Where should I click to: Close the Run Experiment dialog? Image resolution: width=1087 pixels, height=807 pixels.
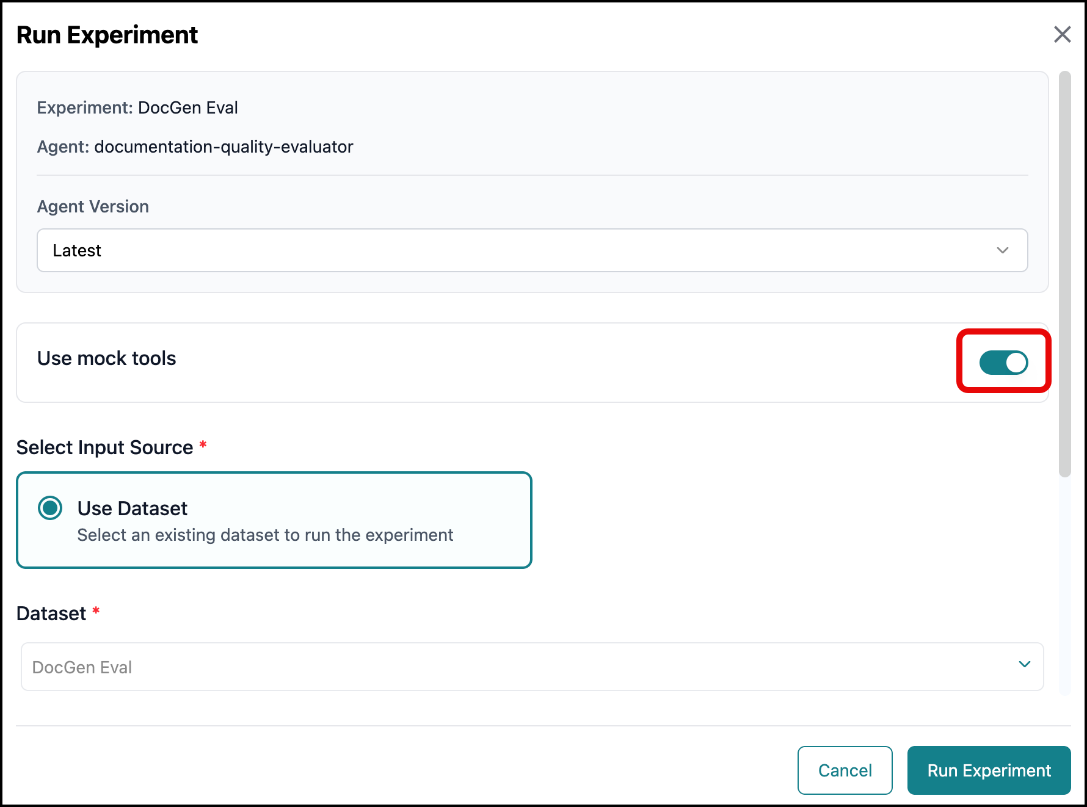click(1063, 34)
